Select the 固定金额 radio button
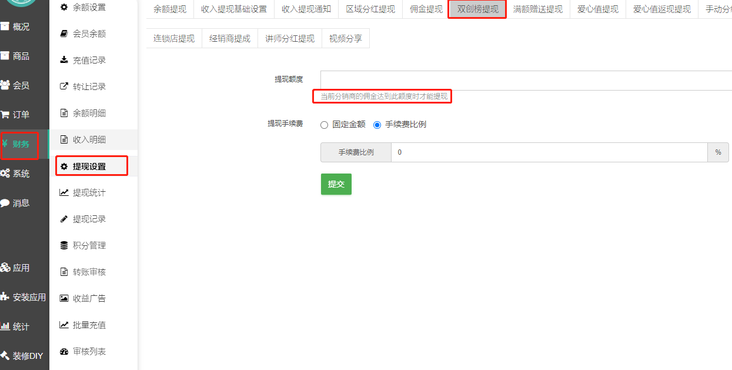732x370 pixels. pos(324,125)
